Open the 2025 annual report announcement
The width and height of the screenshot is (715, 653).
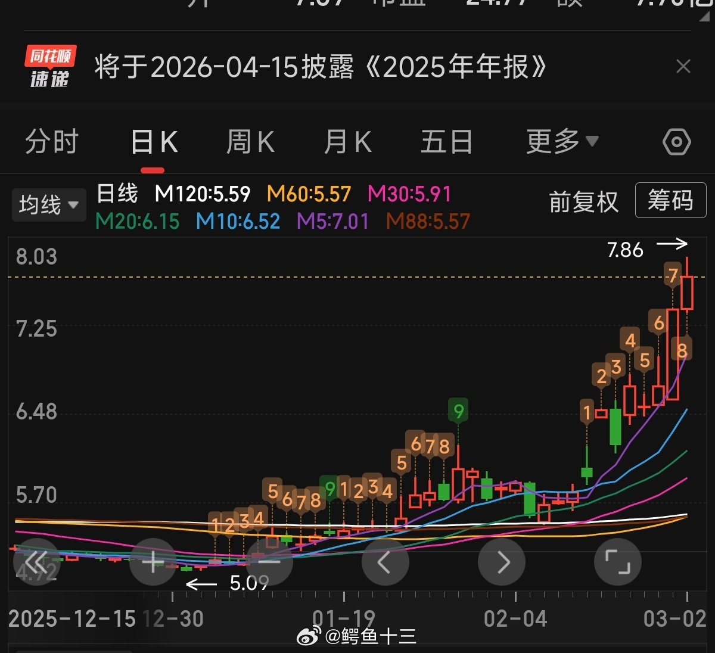[x=320, y=68]
